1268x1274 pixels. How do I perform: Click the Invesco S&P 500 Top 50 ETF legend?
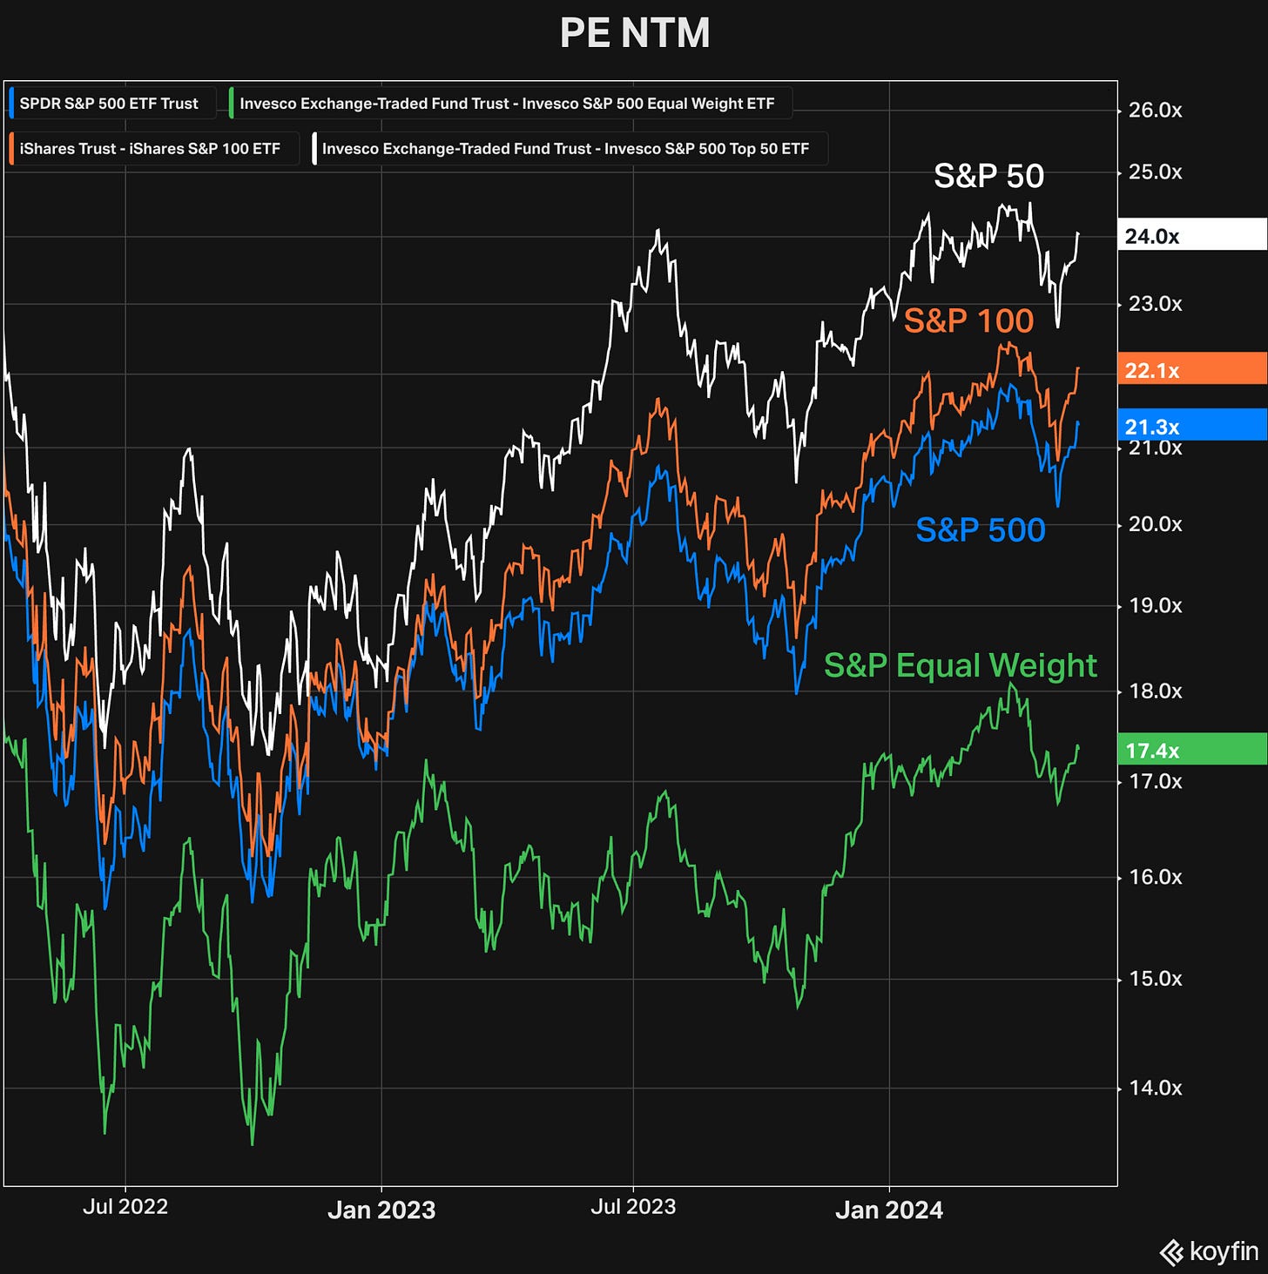pos(569,149)
